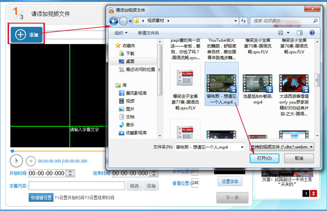Click the 快捷键设置 button
The image size is (327, 211).
tap(41, 197)
